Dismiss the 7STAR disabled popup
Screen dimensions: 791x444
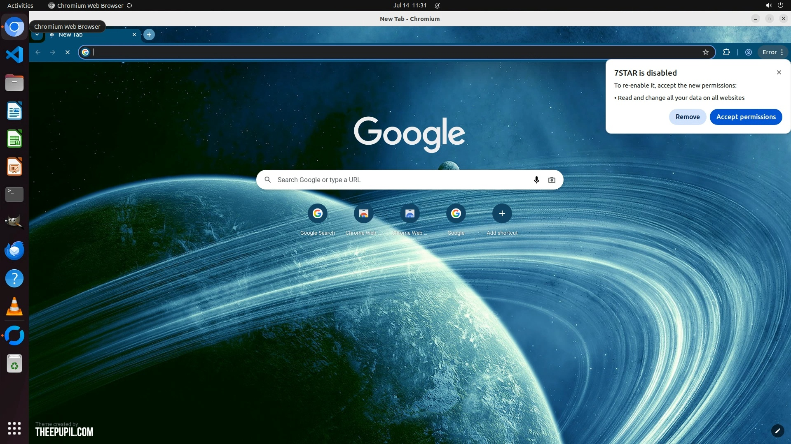click(779, 72)
